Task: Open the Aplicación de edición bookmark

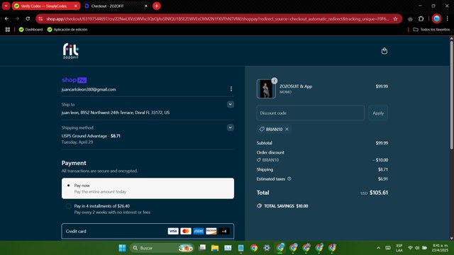Action: click(67, 30)
